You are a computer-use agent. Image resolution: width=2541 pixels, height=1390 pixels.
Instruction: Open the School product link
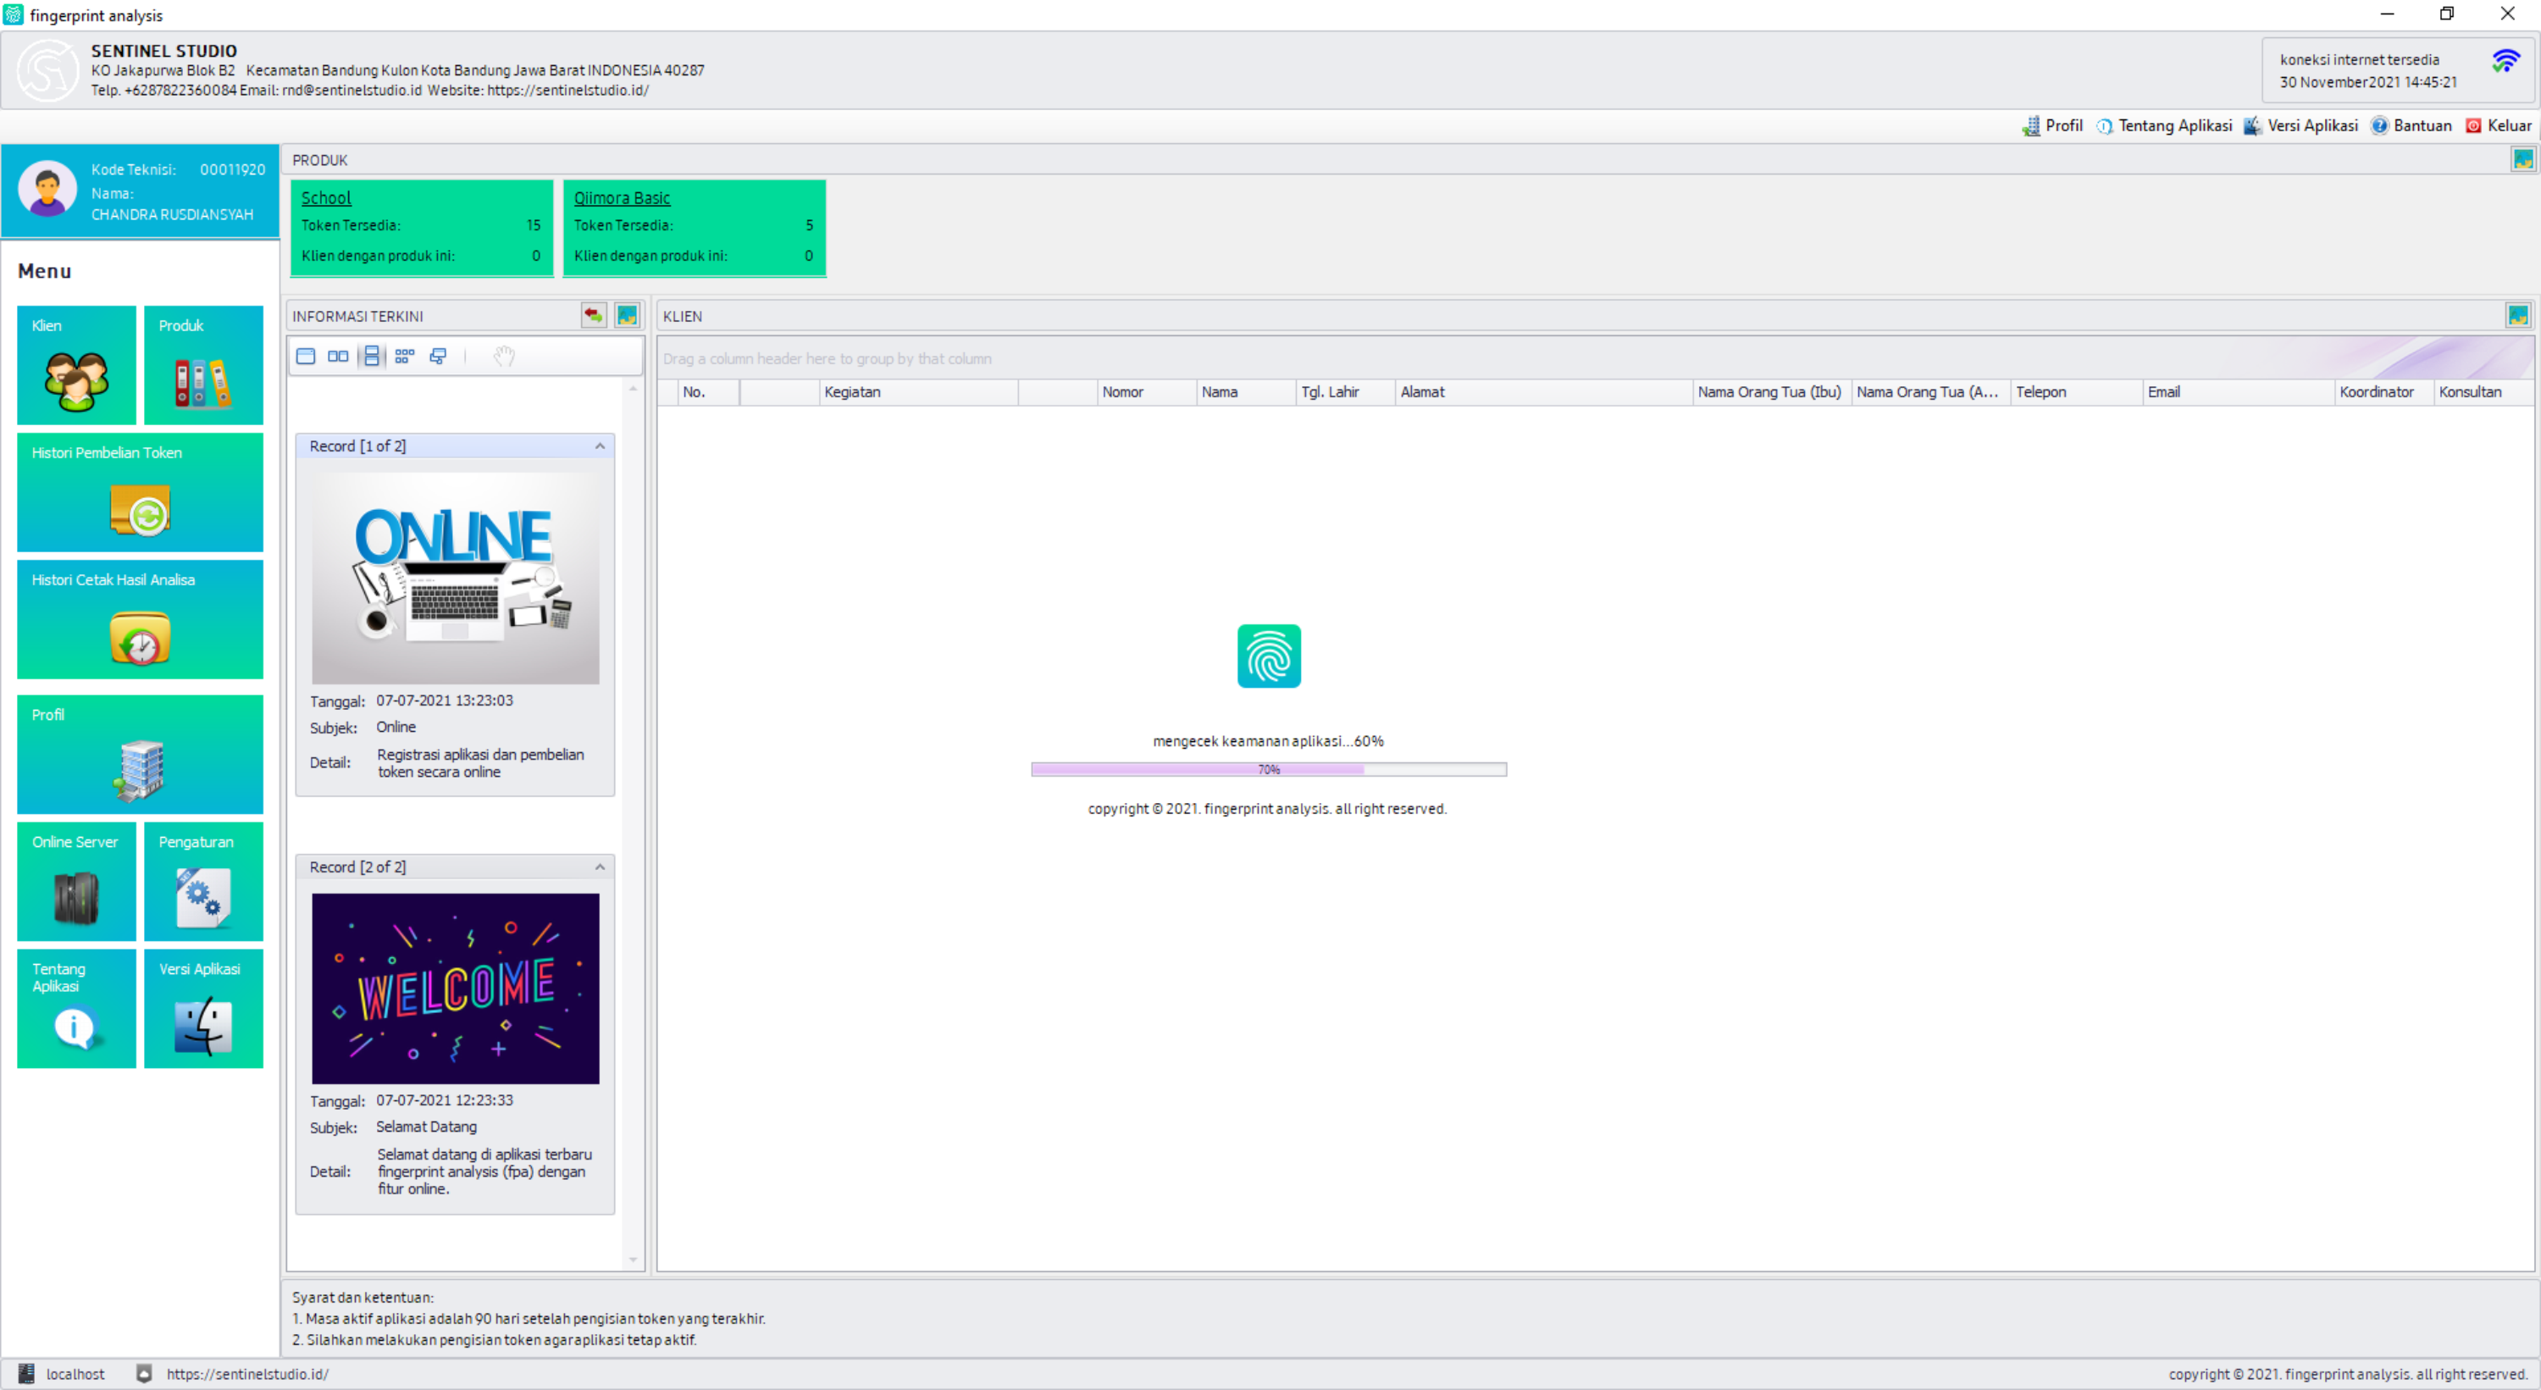pyautogui.click(x=325, y=197)
